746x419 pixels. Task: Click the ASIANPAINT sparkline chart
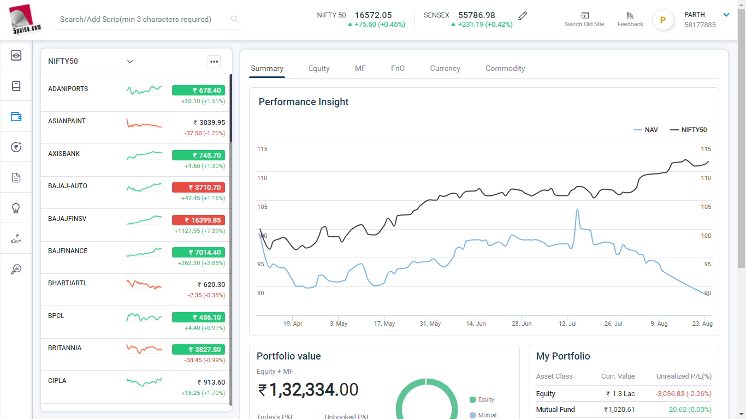point(144,123)
